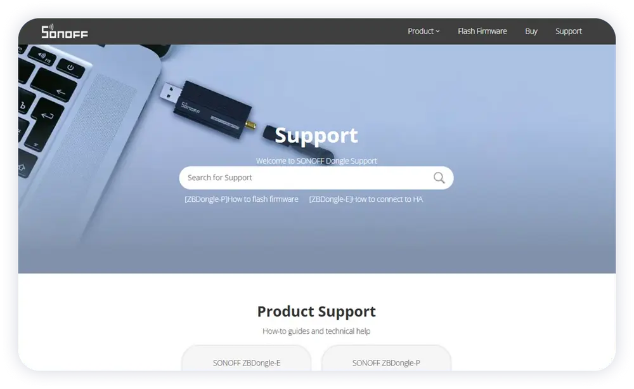Open ZBDongle-P how to flash firmware link
The image size is (634, 389).
point(242,199)
